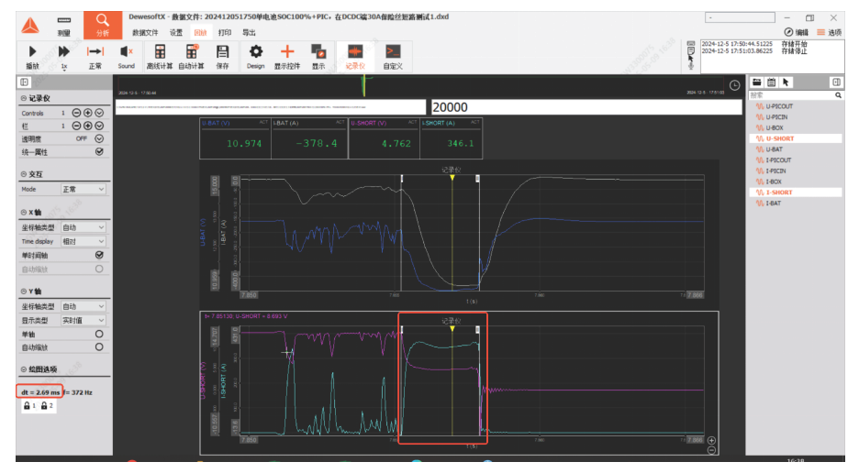Image resolution: width=859 pixels, height=473 pixels.
Task: Open the 选项 options button
Action: point(829,32)
